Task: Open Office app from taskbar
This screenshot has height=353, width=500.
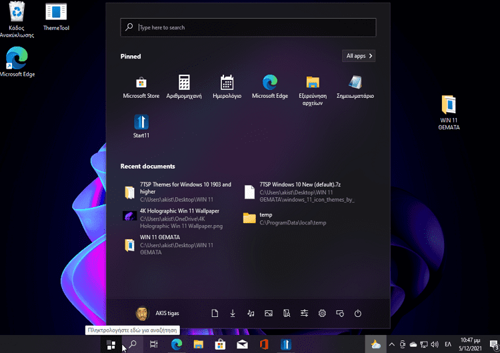Action: 264,344
